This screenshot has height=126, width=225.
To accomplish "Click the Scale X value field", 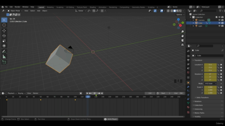I will (210, 87).
